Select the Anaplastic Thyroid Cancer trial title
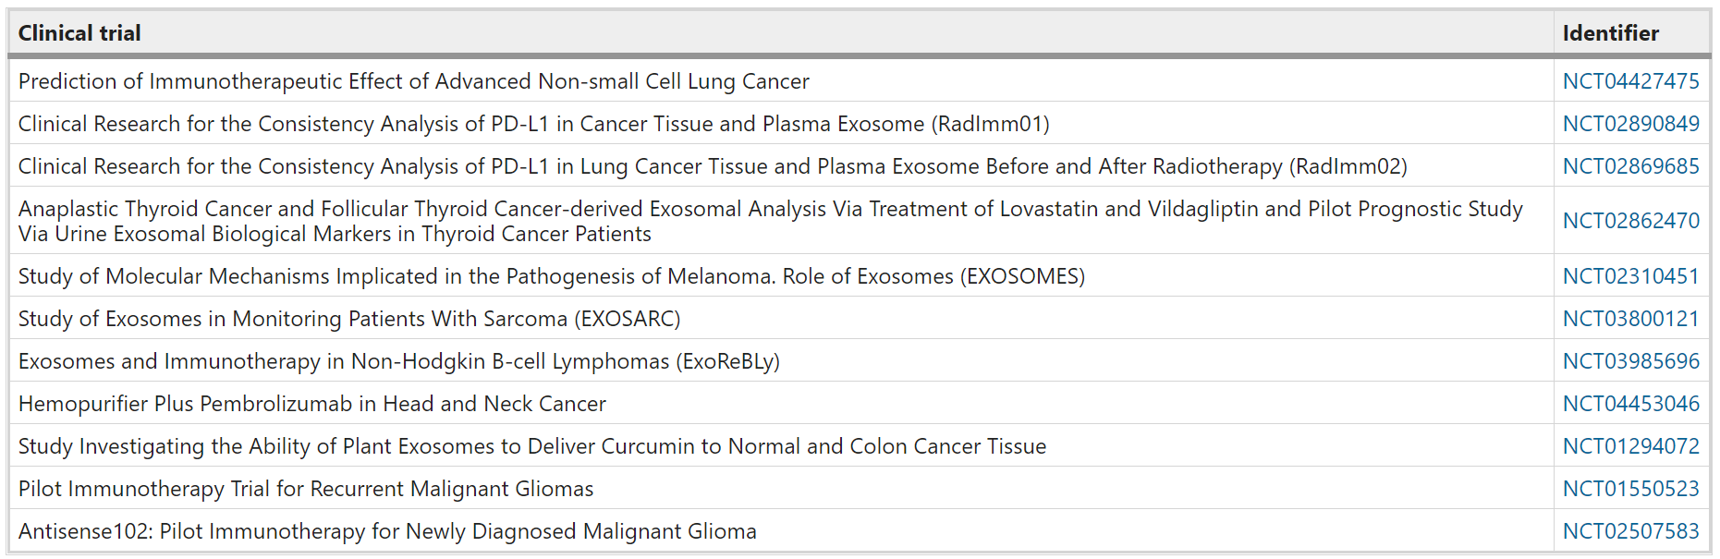This screenshot has height=559, width=1720. (x=771, y=221)
